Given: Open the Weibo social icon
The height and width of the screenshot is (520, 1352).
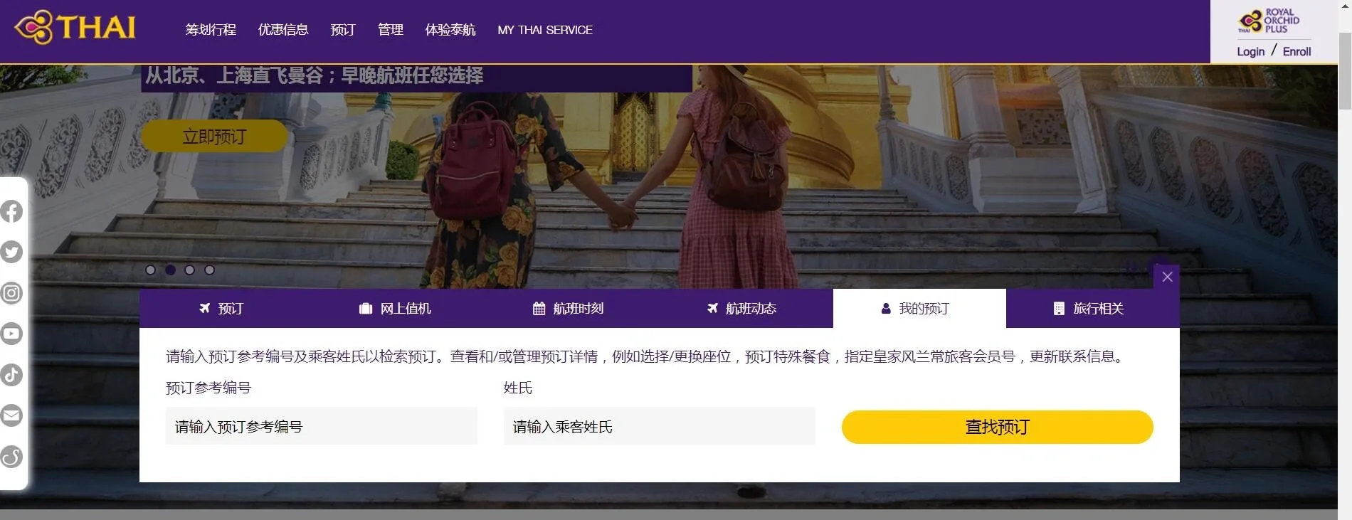Looking at the screenshot, I should 11,457.
